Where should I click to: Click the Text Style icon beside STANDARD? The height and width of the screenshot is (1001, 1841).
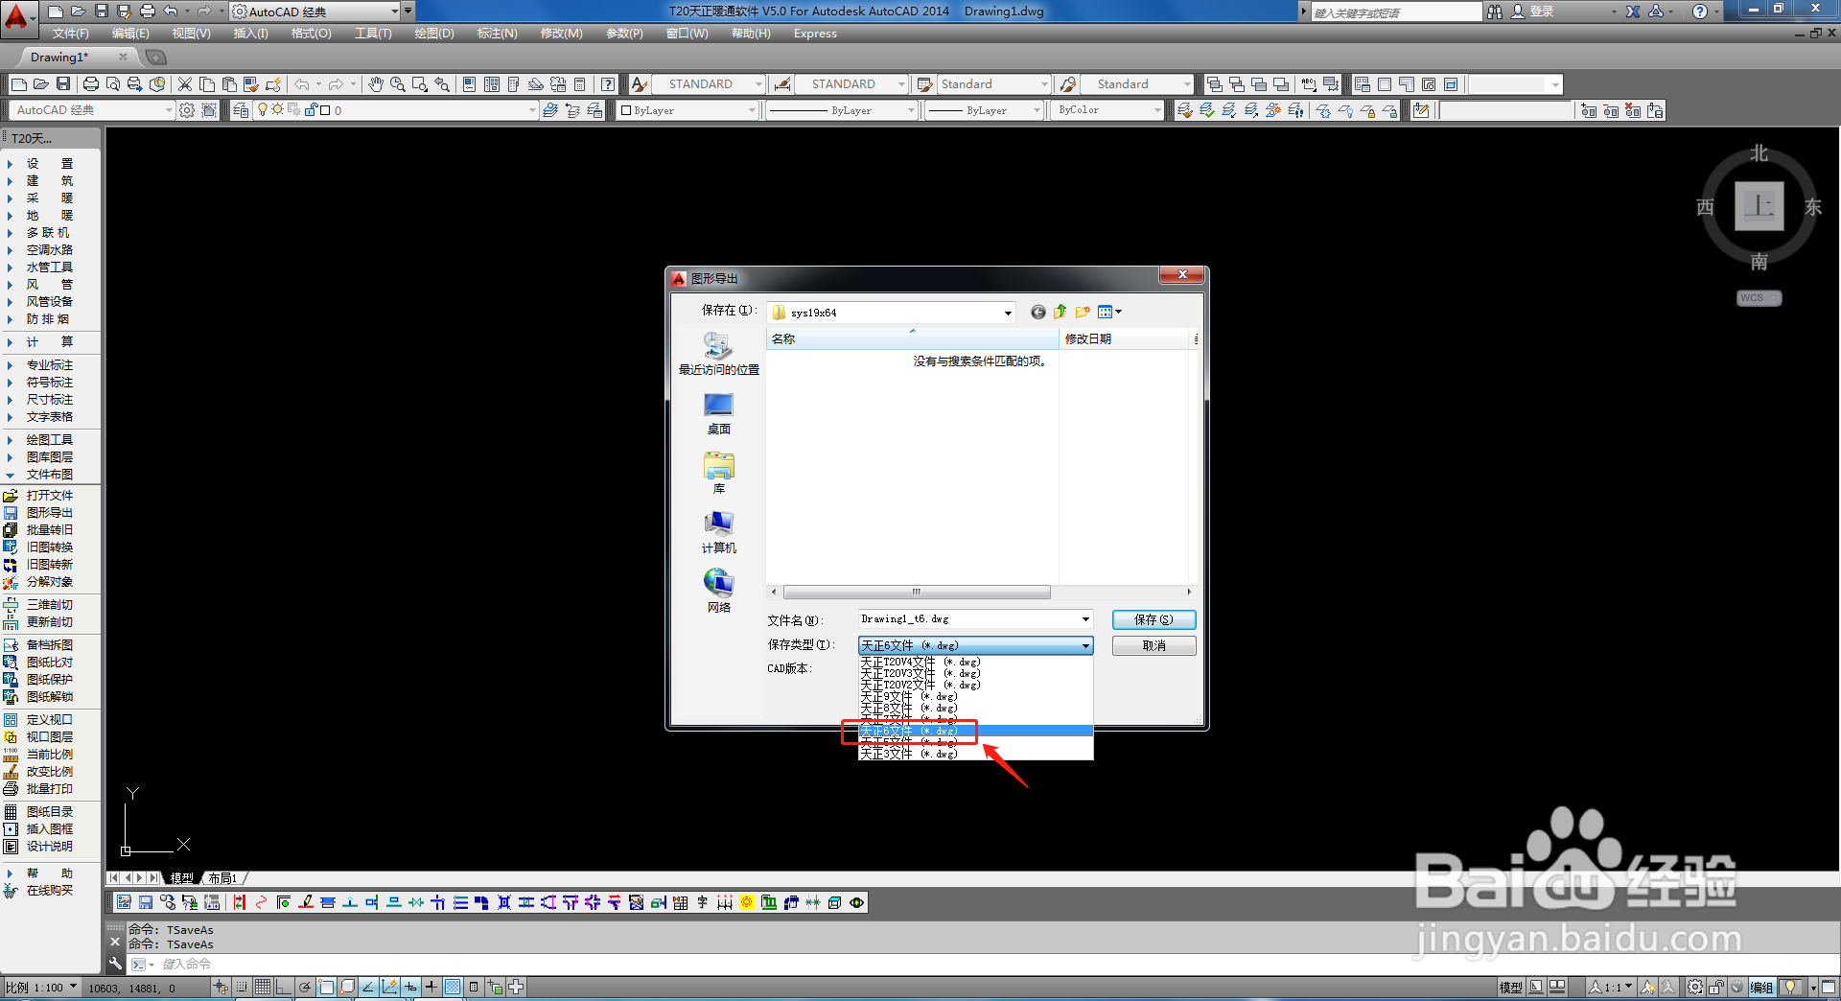pos(640,84)
